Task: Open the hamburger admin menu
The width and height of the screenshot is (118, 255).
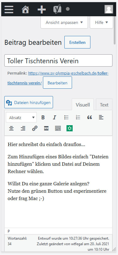Action: pyautogui.click(x=9, y=9)
